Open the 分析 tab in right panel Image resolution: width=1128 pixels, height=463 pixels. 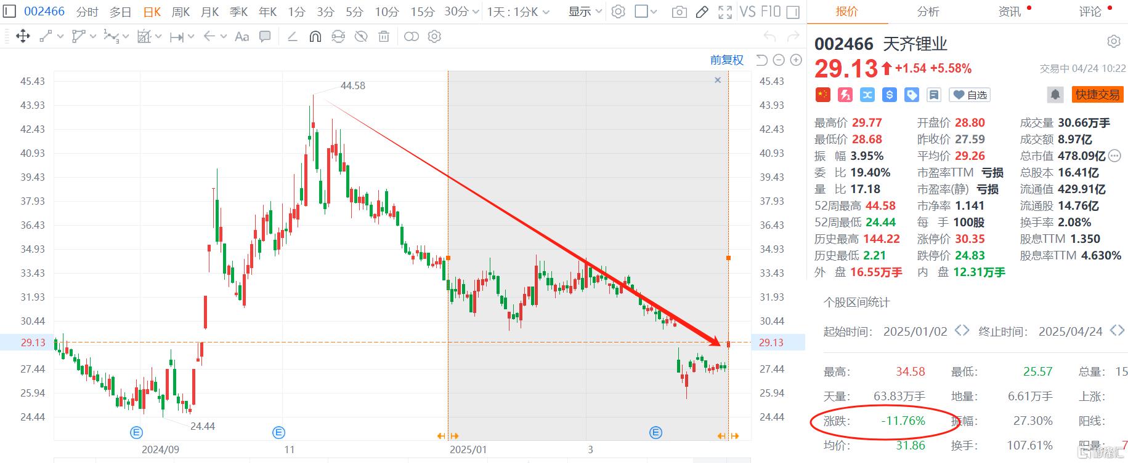click(x=928, y=12)
